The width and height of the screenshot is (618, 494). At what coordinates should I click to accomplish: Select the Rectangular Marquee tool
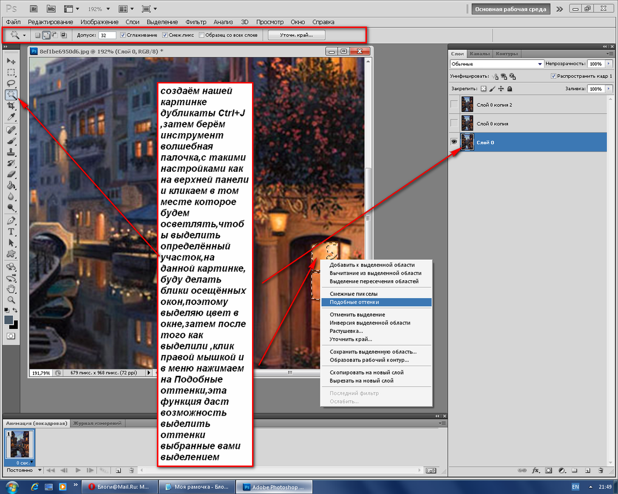click(11, 72)
